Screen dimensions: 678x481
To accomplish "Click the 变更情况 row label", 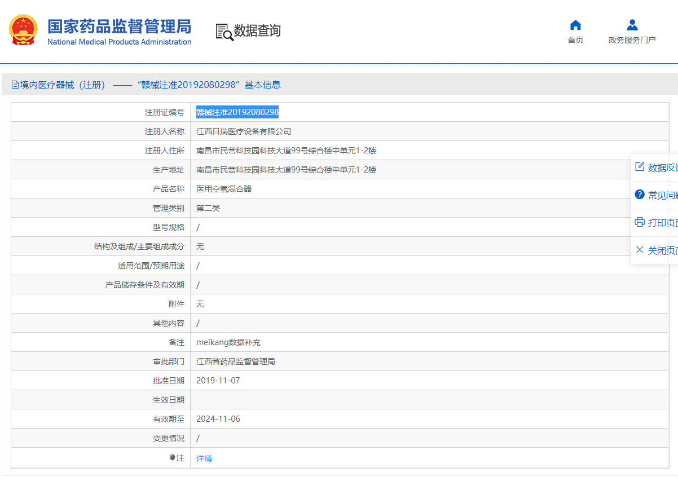I will [x=169, y=438].
